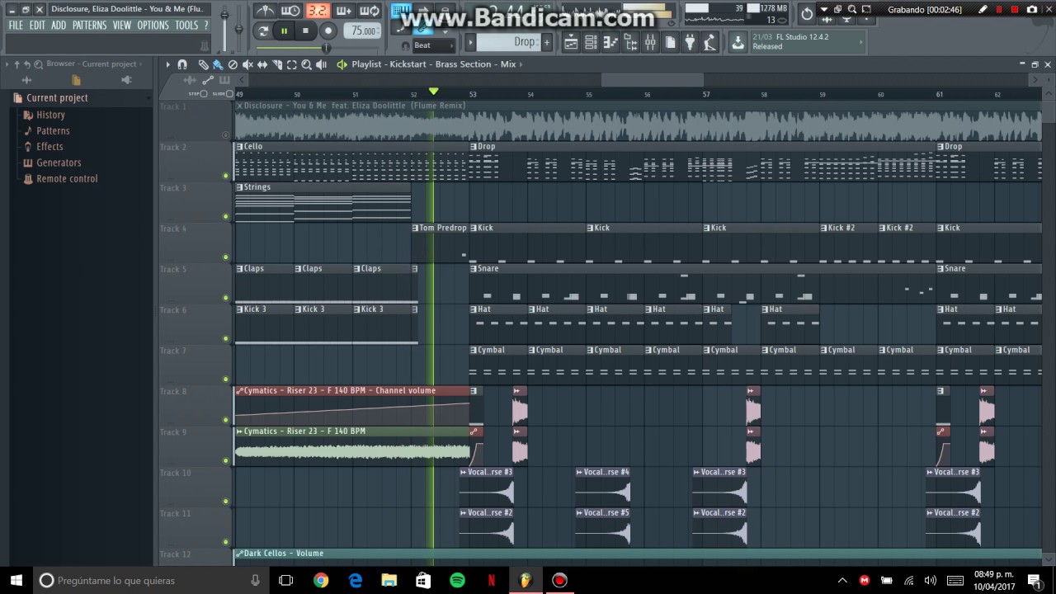Toggle the 3-2 recording countdown
This screenshot has width=1056, height=594.
(317, 11)
